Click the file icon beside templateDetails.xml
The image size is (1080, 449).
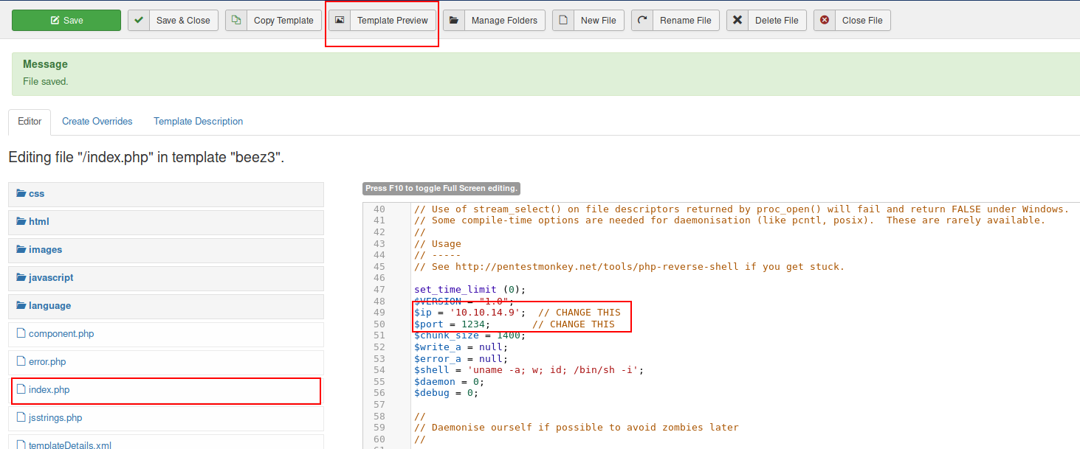(x=21, y=445)
